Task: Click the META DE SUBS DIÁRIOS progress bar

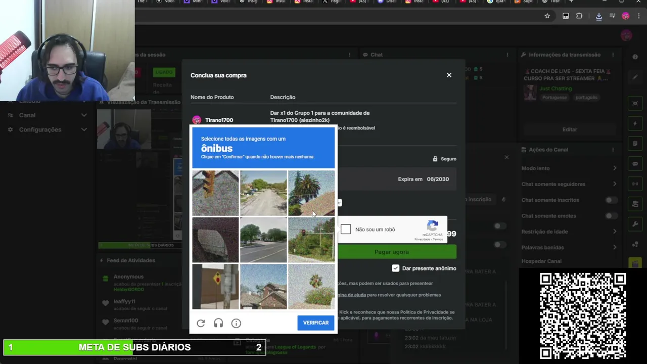Action: (135, 347)
